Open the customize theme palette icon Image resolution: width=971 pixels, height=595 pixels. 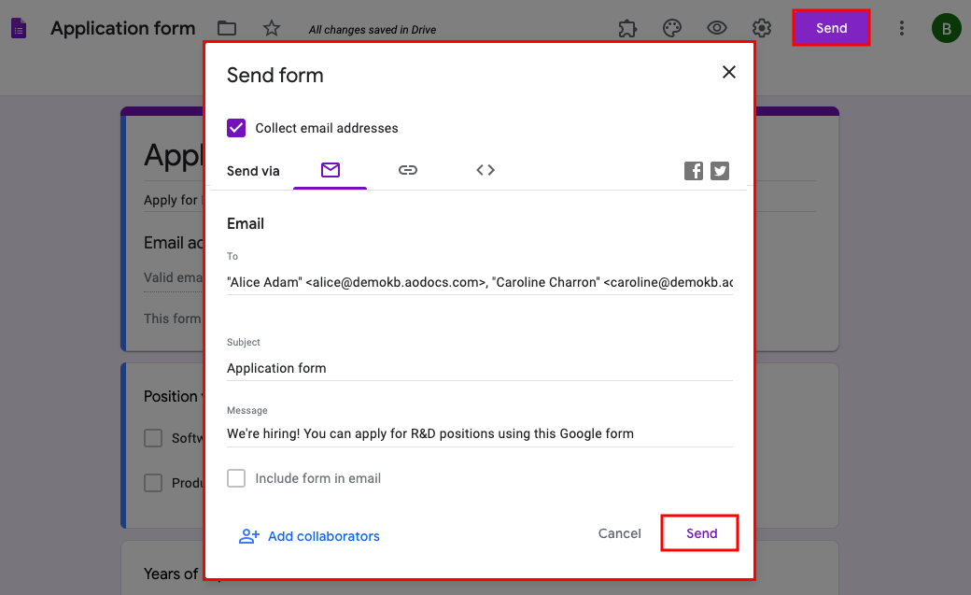coord(672,28)
